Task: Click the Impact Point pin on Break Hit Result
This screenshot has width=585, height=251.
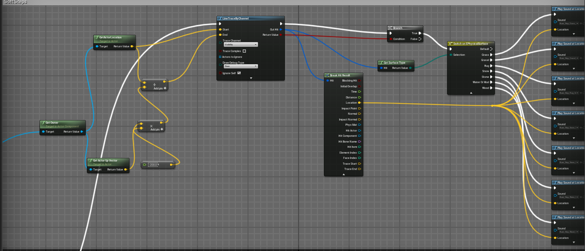Action: point(359,108)
